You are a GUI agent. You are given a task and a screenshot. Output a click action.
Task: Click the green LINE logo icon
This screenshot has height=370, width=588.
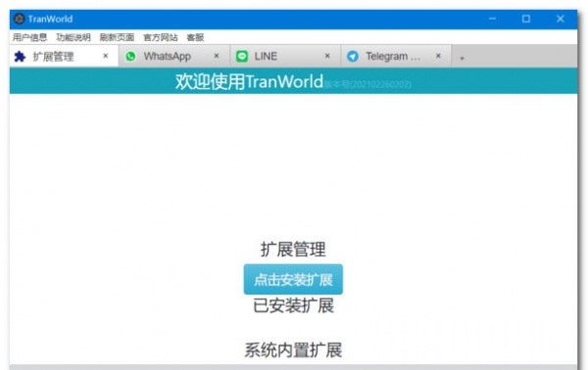[x=242, y=56]
